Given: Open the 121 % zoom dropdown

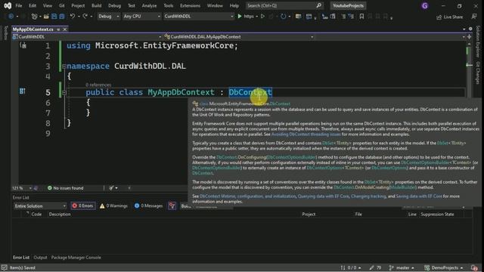Looking at the screenshot, I should (x=22, y=188).
